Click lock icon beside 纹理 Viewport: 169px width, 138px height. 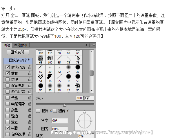30,79
